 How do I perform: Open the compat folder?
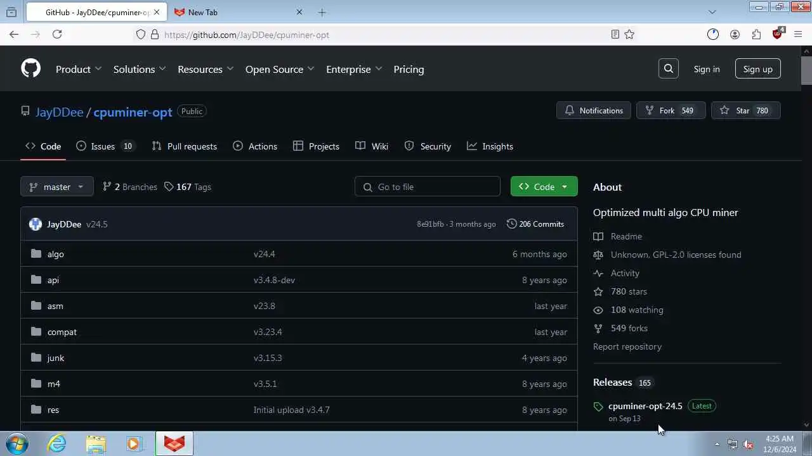point(62,332)
